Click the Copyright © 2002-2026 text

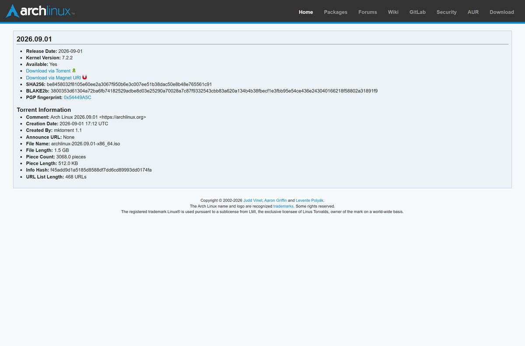click(x=221, y=201)
